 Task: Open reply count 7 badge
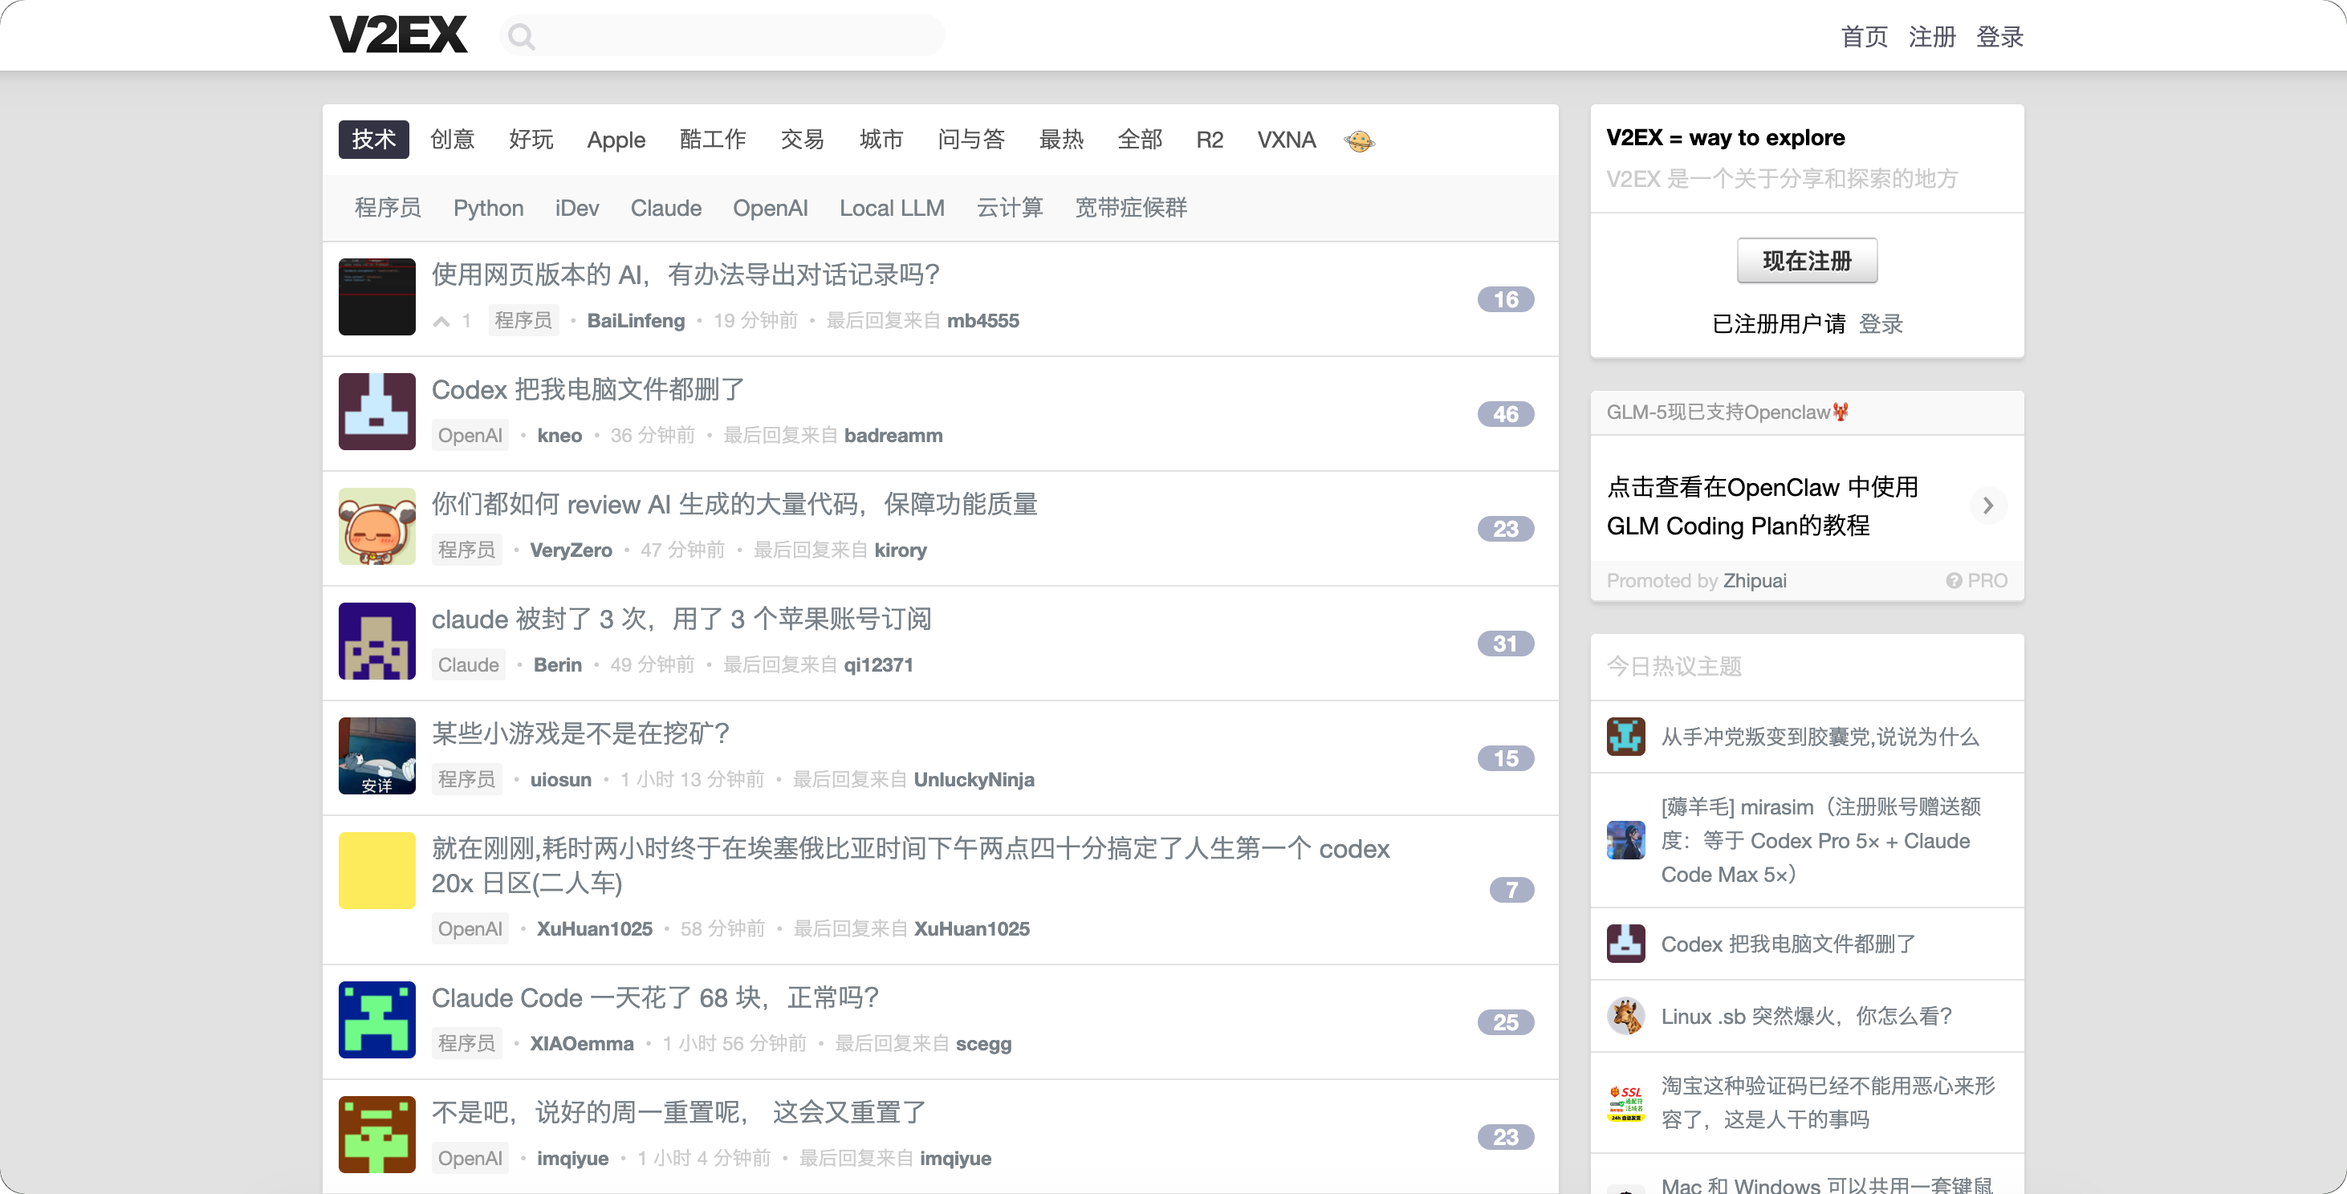pos(1511,890)
